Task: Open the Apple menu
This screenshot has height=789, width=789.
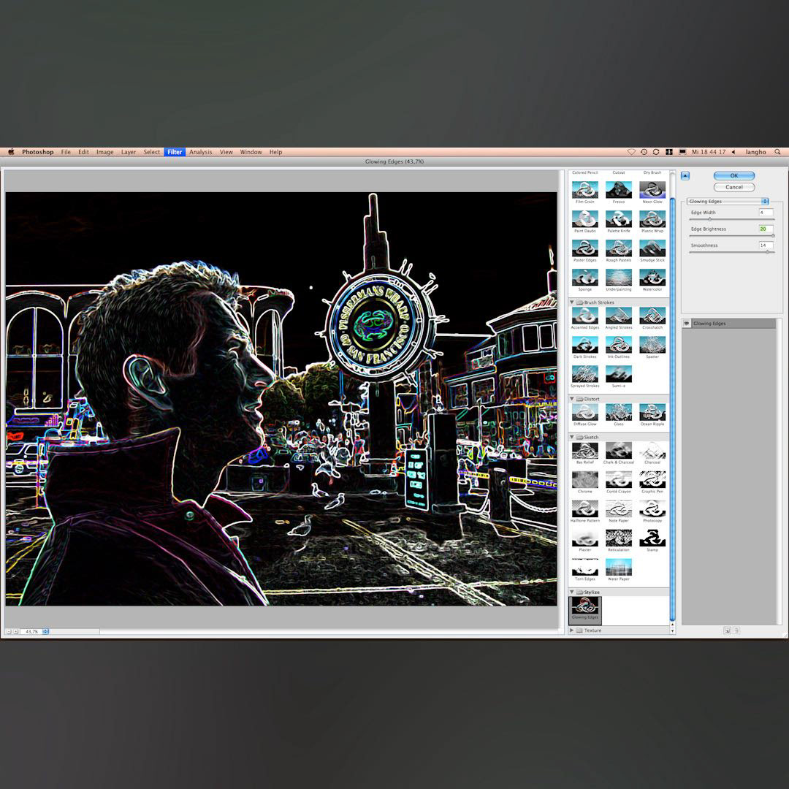Action: coord(11,152)
